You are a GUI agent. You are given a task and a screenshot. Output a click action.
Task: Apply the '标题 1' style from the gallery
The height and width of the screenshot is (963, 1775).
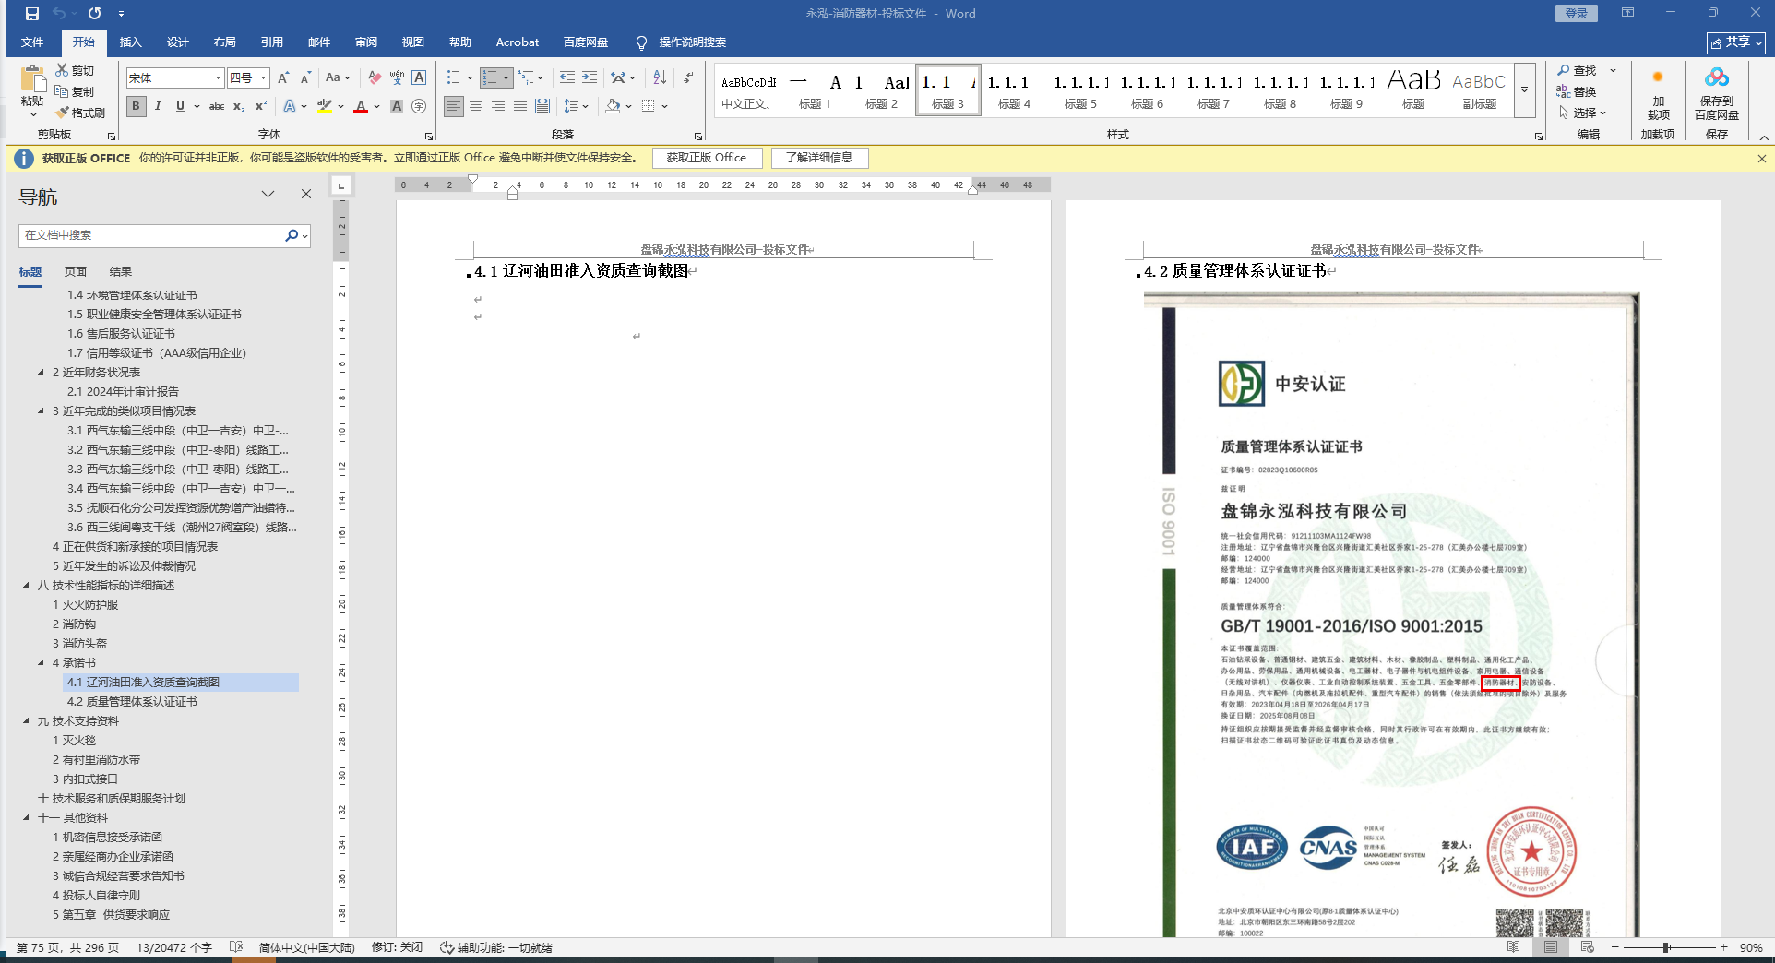[815, 90]
